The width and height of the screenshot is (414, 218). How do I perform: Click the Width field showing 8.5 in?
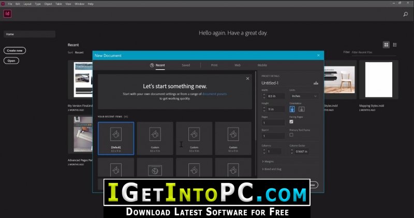[276, 96]
